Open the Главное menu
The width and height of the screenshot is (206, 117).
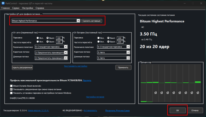pyautogui.click(x=5, y=8)
